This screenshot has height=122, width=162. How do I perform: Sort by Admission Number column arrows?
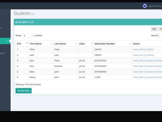(130, 44)
